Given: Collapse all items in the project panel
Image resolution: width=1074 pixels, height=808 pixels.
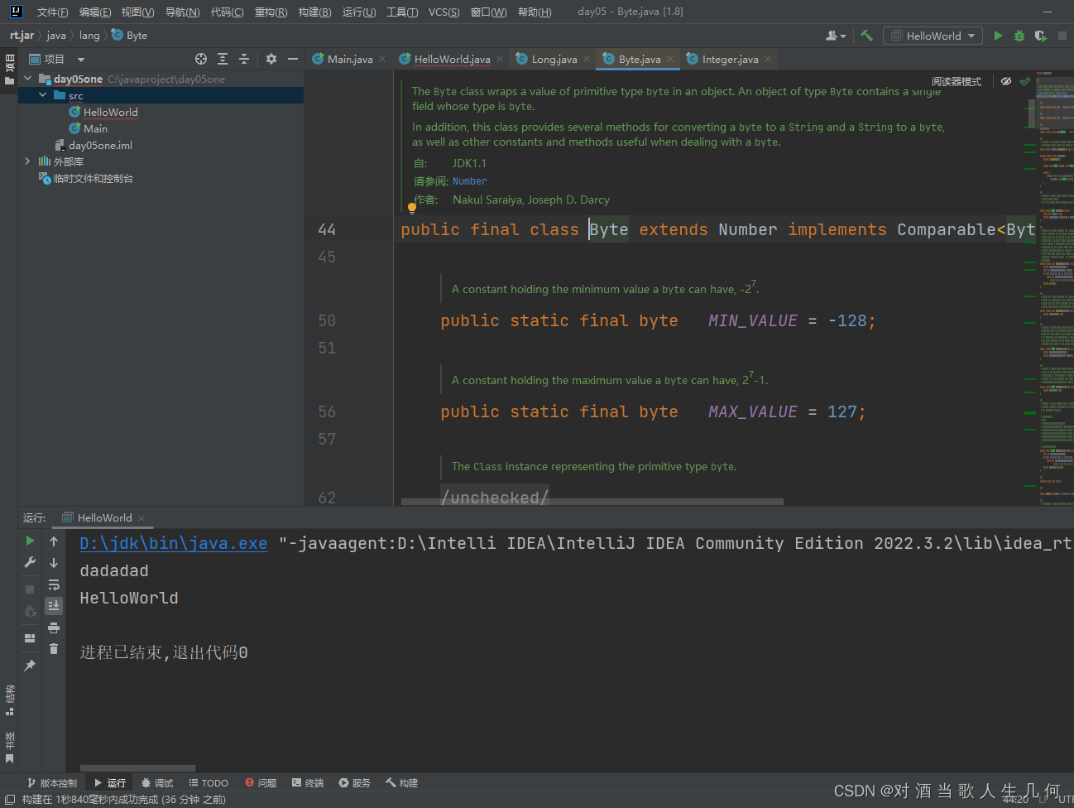Looking at the screenshot, I should 244,59.
